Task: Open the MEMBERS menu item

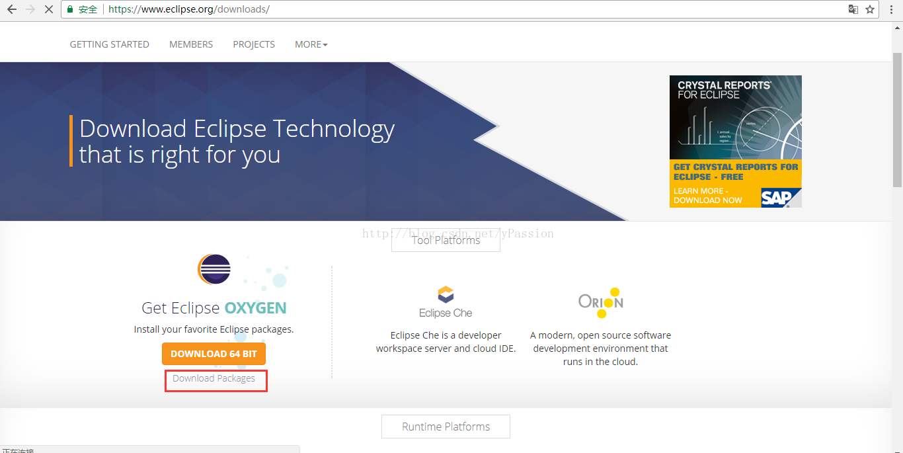Action: (191, 44)
